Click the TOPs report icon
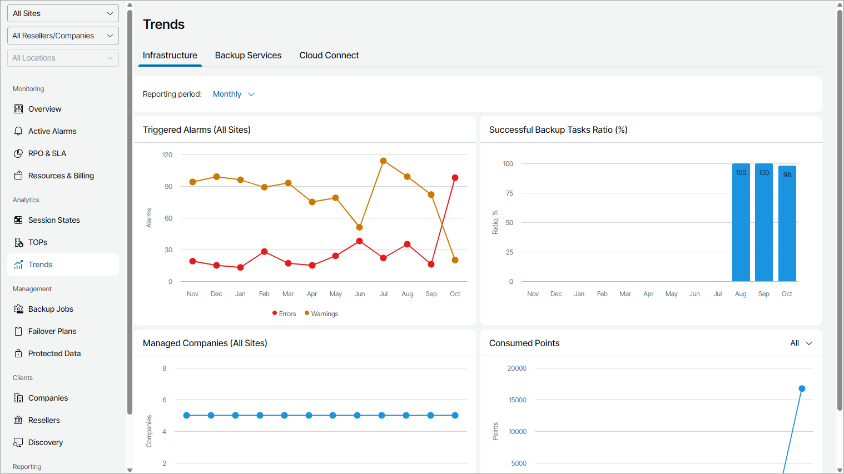The width and height of the screenshot is (844, 474). pyautogui.click(x=18, y=242)
